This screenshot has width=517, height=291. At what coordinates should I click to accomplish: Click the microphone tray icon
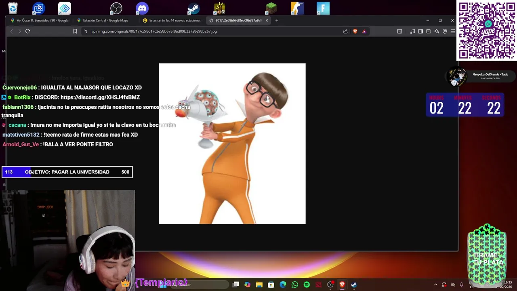pos(461,285)
